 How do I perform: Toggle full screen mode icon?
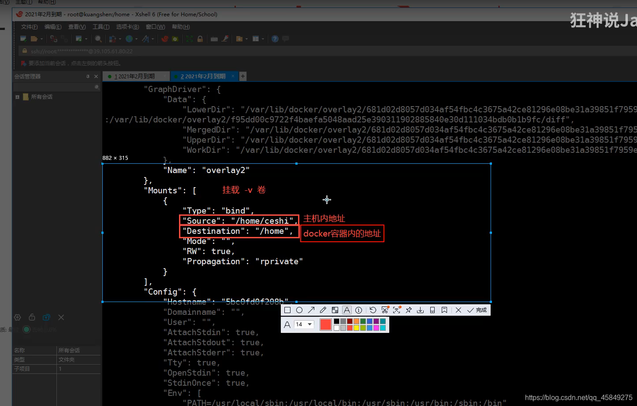(190, 39)
